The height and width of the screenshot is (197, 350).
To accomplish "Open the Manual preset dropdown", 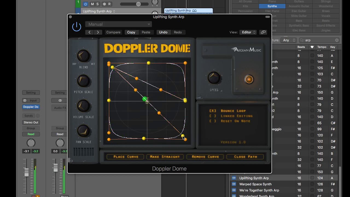I will [x=118, y=24].
